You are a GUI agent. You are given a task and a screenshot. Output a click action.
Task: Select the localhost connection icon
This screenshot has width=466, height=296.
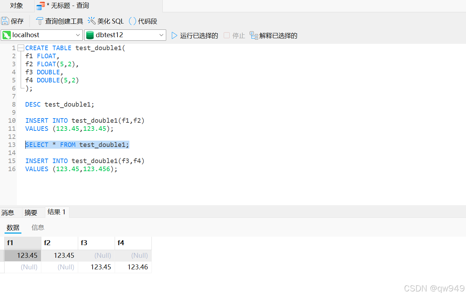7,35
